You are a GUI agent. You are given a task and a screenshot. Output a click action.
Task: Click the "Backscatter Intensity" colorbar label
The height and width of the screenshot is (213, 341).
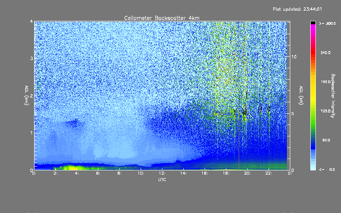333,96
